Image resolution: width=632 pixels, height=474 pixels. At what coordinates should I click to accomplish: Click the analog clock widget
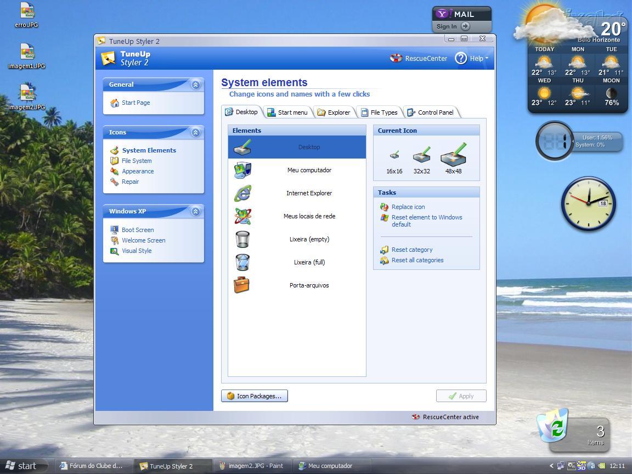[x=589, y=203]
